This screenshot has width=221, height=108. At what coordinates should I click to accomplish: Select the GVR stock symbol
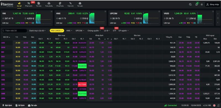[x=3, y=75]
